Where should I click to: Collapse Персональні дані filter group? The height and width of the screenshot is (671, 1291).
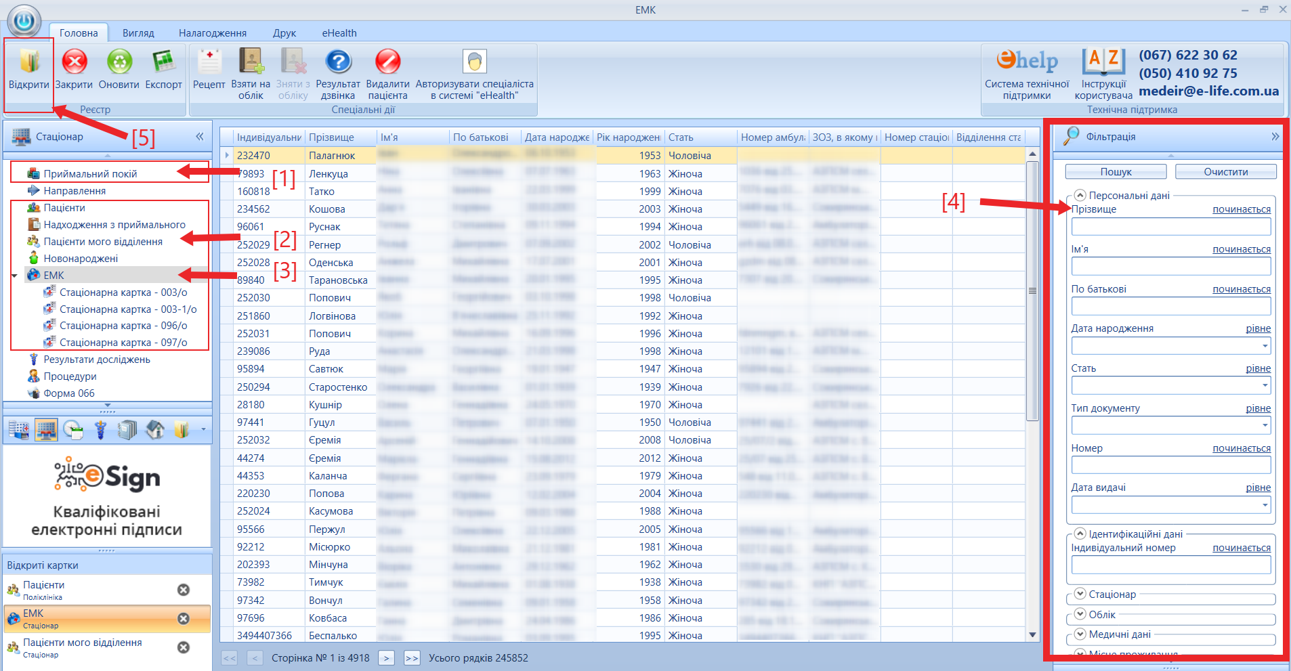point(1080,195)
